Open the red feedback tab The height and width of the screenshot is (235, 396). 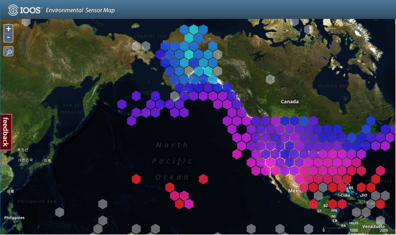(x=6, y=132)
